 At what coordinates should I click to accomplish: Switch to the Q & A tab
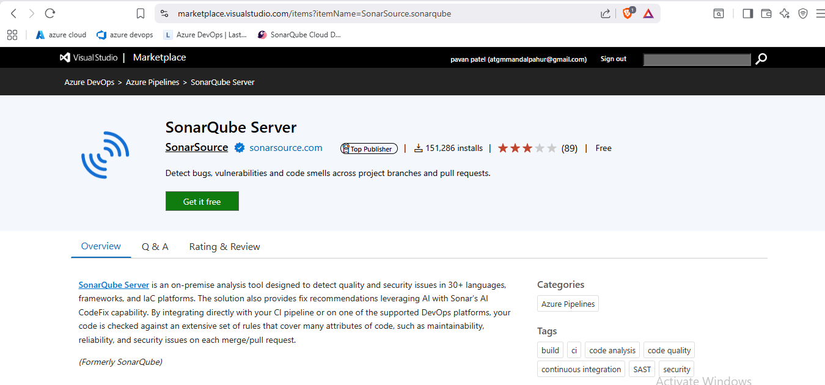(155, 247)
